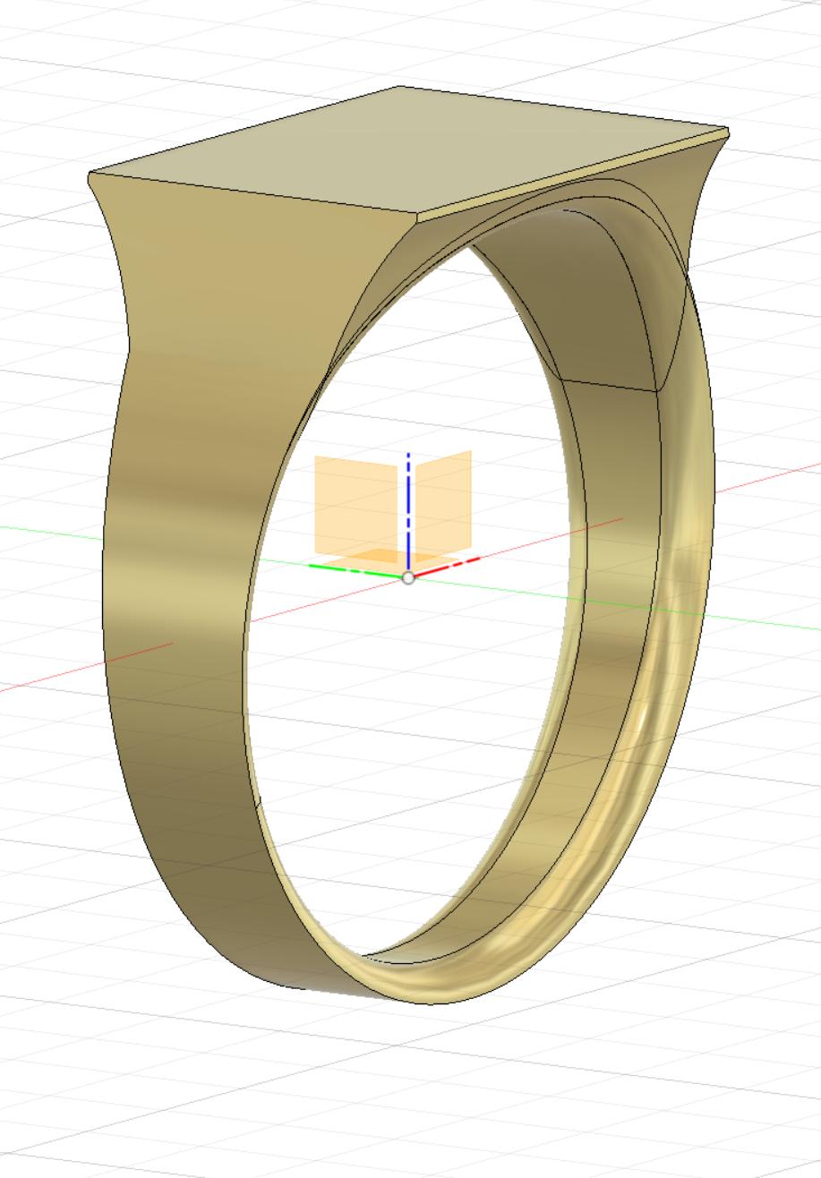Select the thin front edge strip of the top plate

coord(573,176)
